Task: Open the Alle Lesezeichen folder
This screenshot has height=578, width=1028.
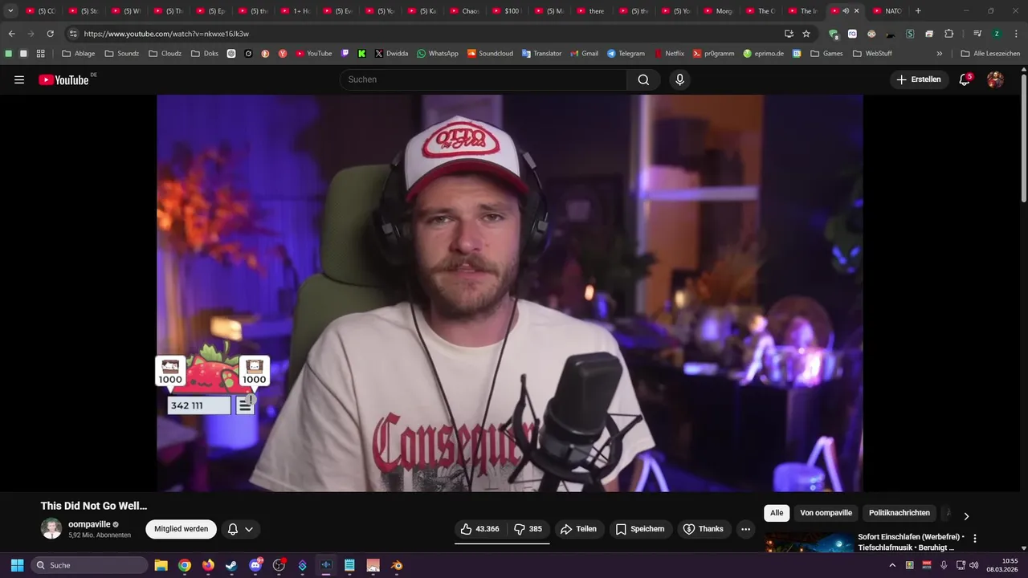Action: pyautogui.click(x=990, y=54)
